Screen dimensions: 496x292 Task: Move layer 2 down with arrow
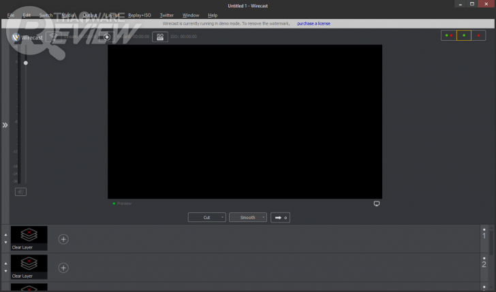[5, 271]
